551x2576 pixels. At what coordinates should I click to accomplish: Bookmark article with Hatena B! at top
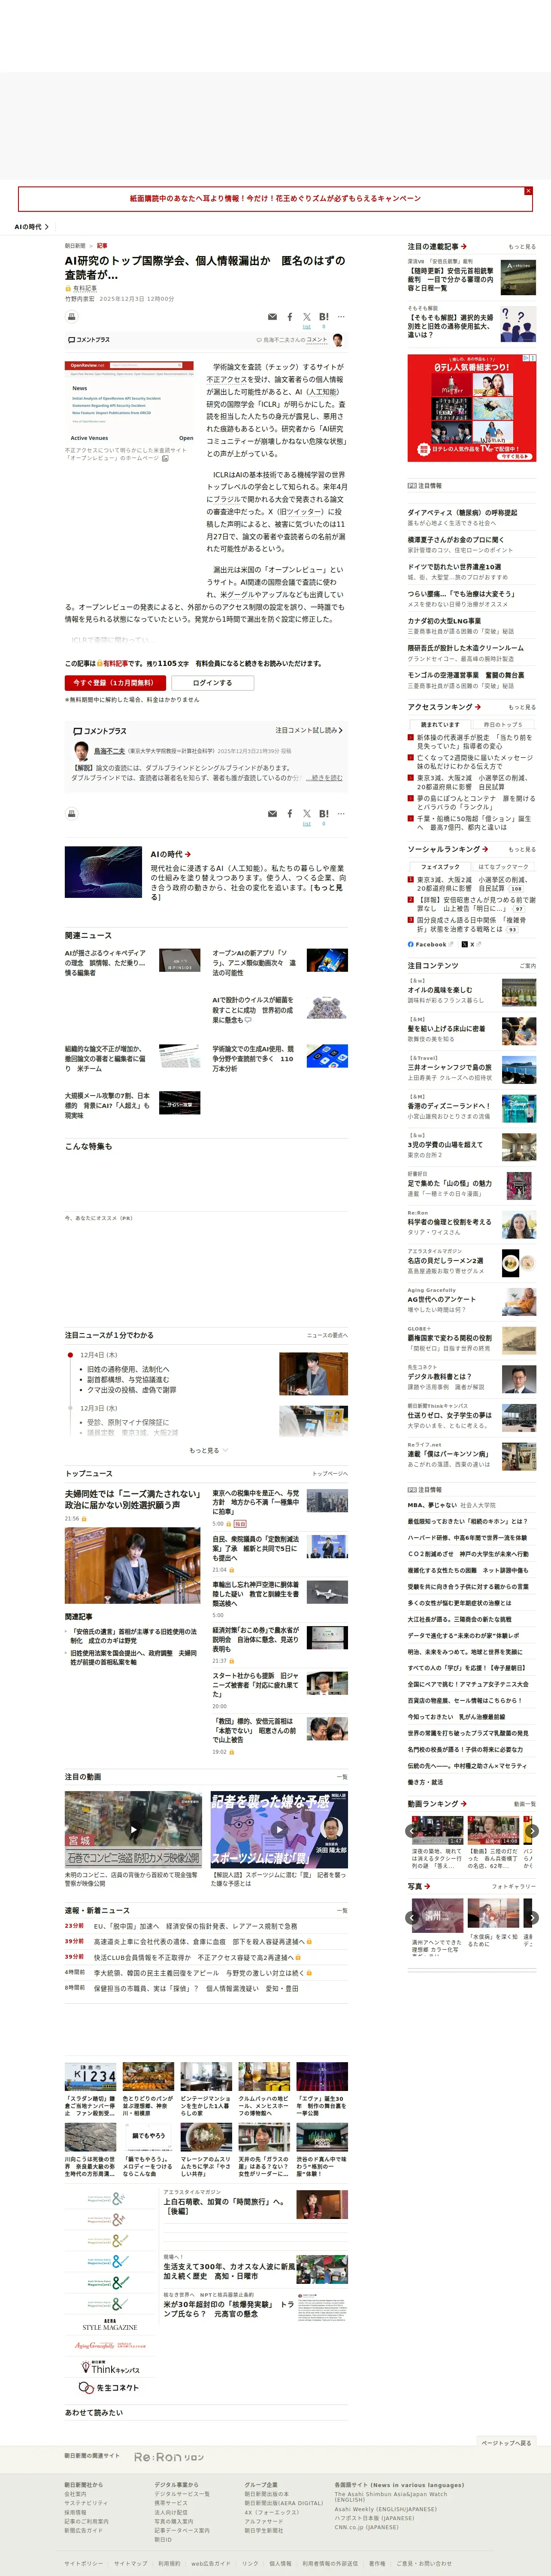[324, 317]
